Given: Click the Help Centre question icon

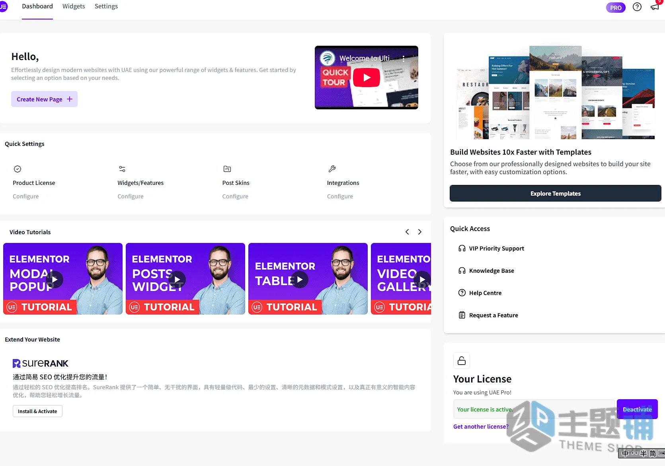Looking at the screenshot, I should pos(462,293).
